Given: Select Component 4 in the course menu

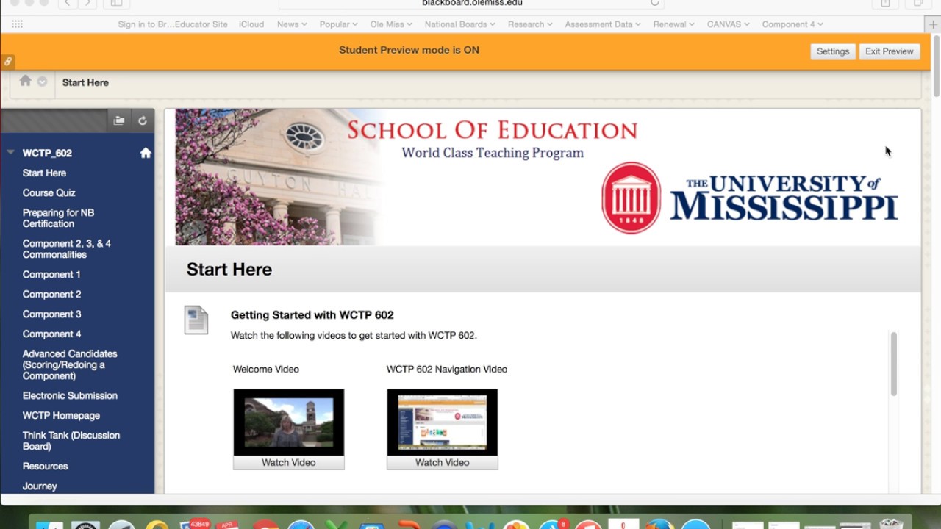Looking at the screenshot, I should (51, 334).
